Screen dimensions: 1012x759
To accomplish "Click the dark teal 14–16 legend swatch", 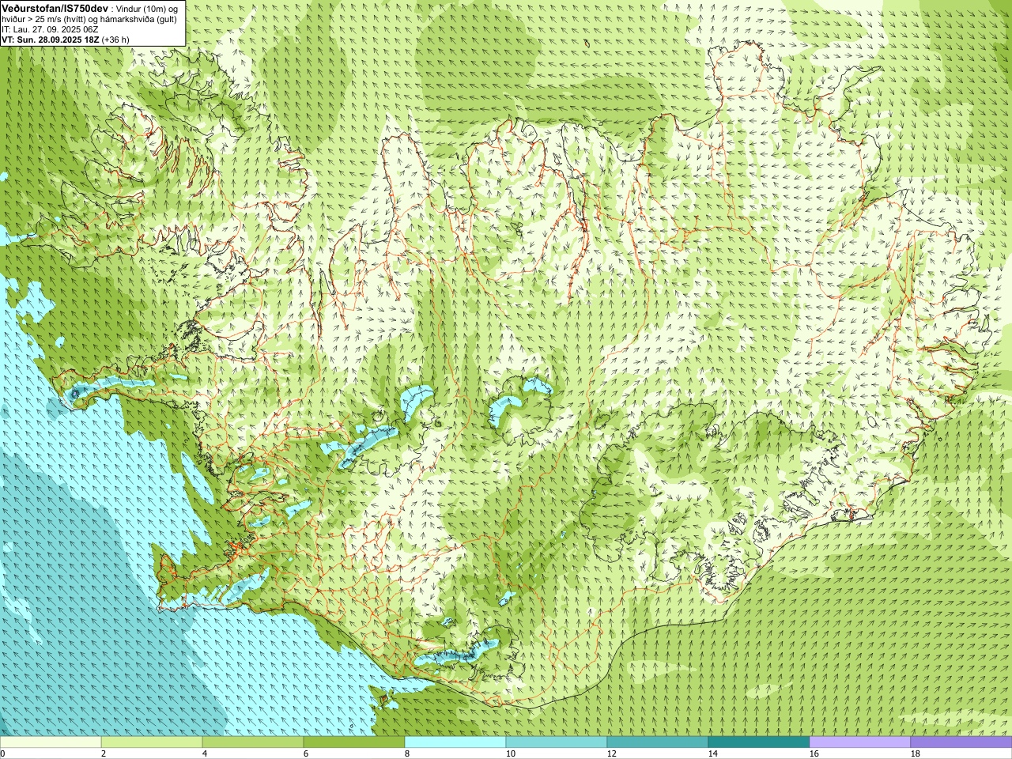I will point(759,742).
